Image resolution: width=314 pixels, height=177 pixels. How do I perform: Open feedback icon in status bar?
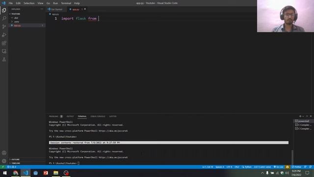pyautogui.click(x=305, y=167)
